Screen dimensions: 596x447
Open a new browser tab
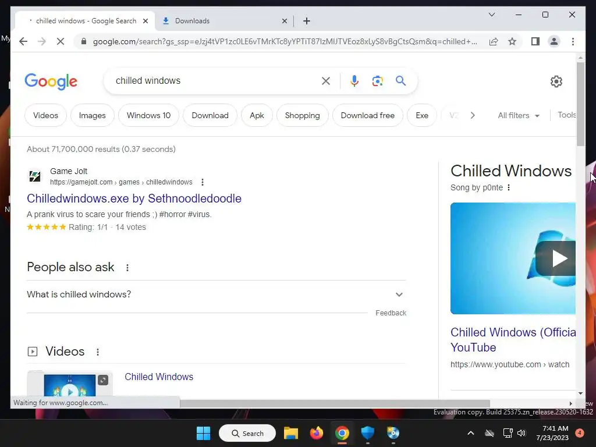(x=307, y=21)
